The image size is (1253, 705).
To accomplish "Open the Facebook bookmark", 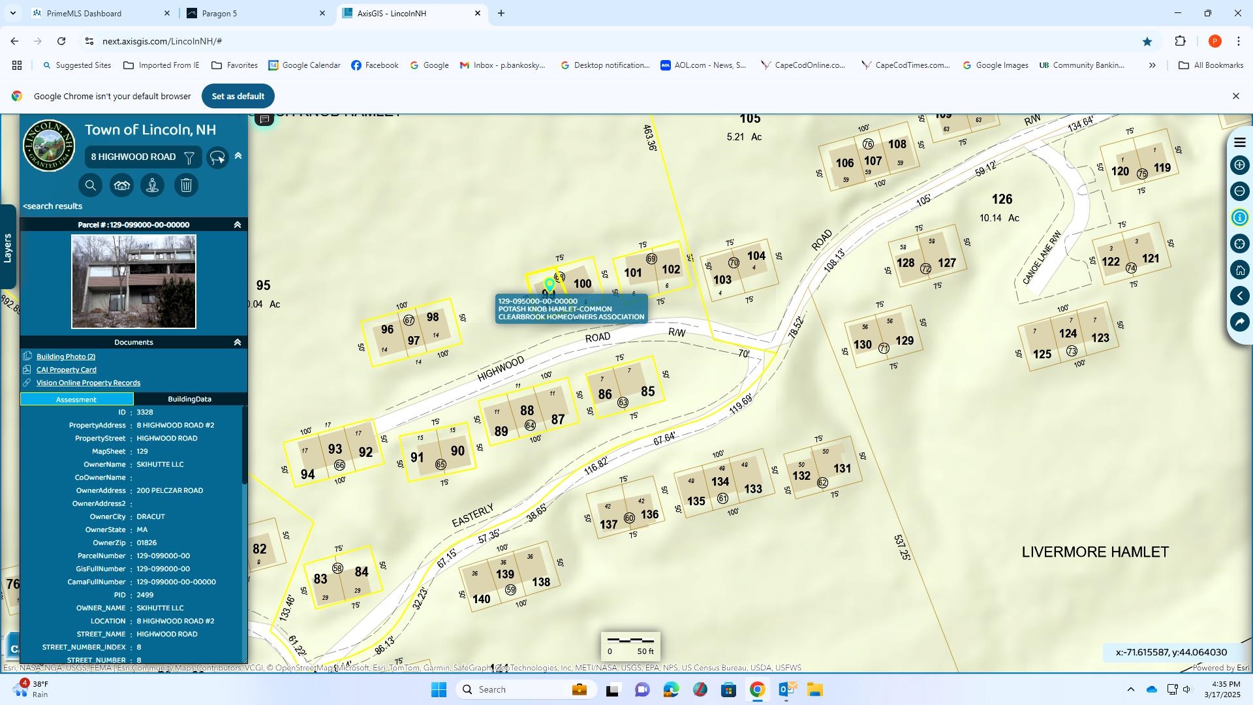I will [375, 65].
